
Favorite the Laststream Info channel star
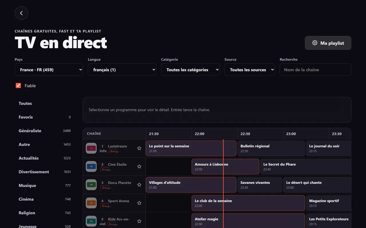(x=139, y=148)
